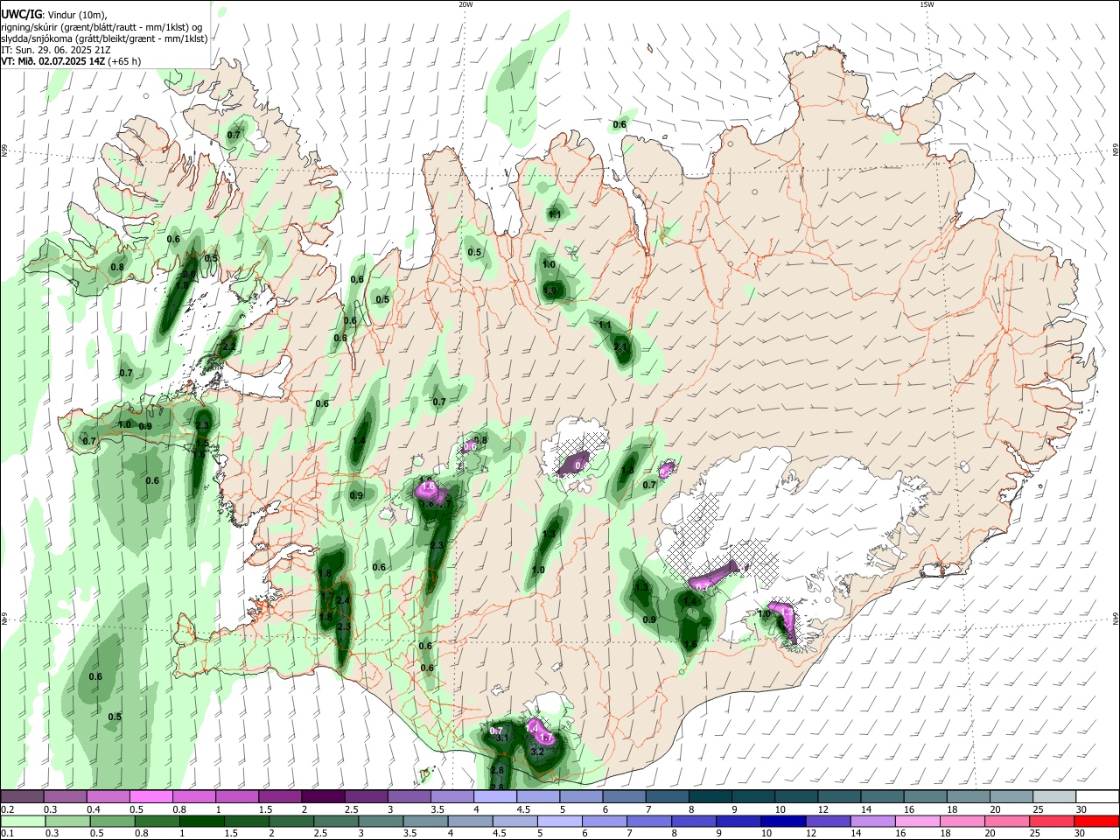Pick the snow scale swatch between 12 and 14

tap(838, 797)
